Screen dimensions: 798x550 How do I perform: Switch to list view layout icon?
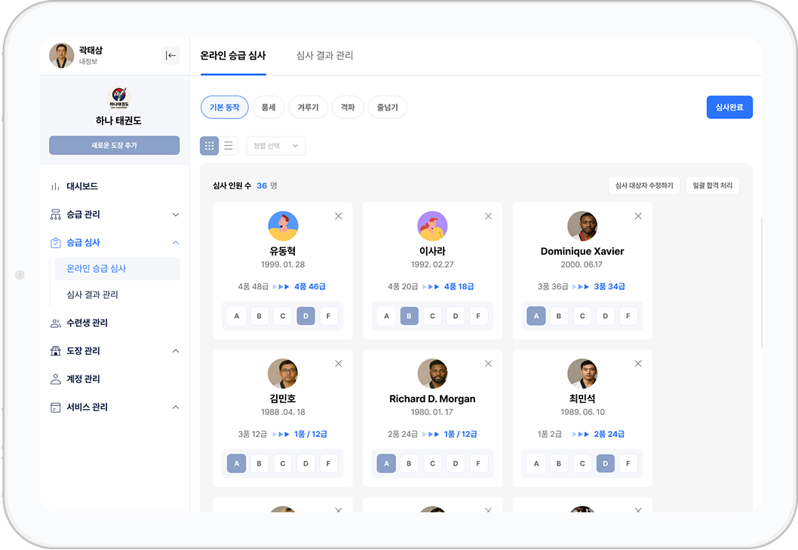click(x=229, y=145)
